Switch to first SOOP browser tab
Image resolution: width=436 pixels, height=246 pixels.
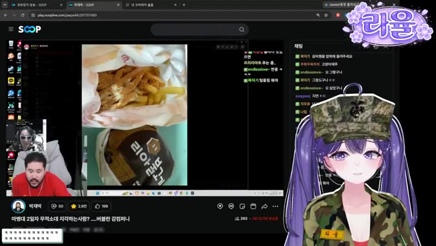click(37, 5)
